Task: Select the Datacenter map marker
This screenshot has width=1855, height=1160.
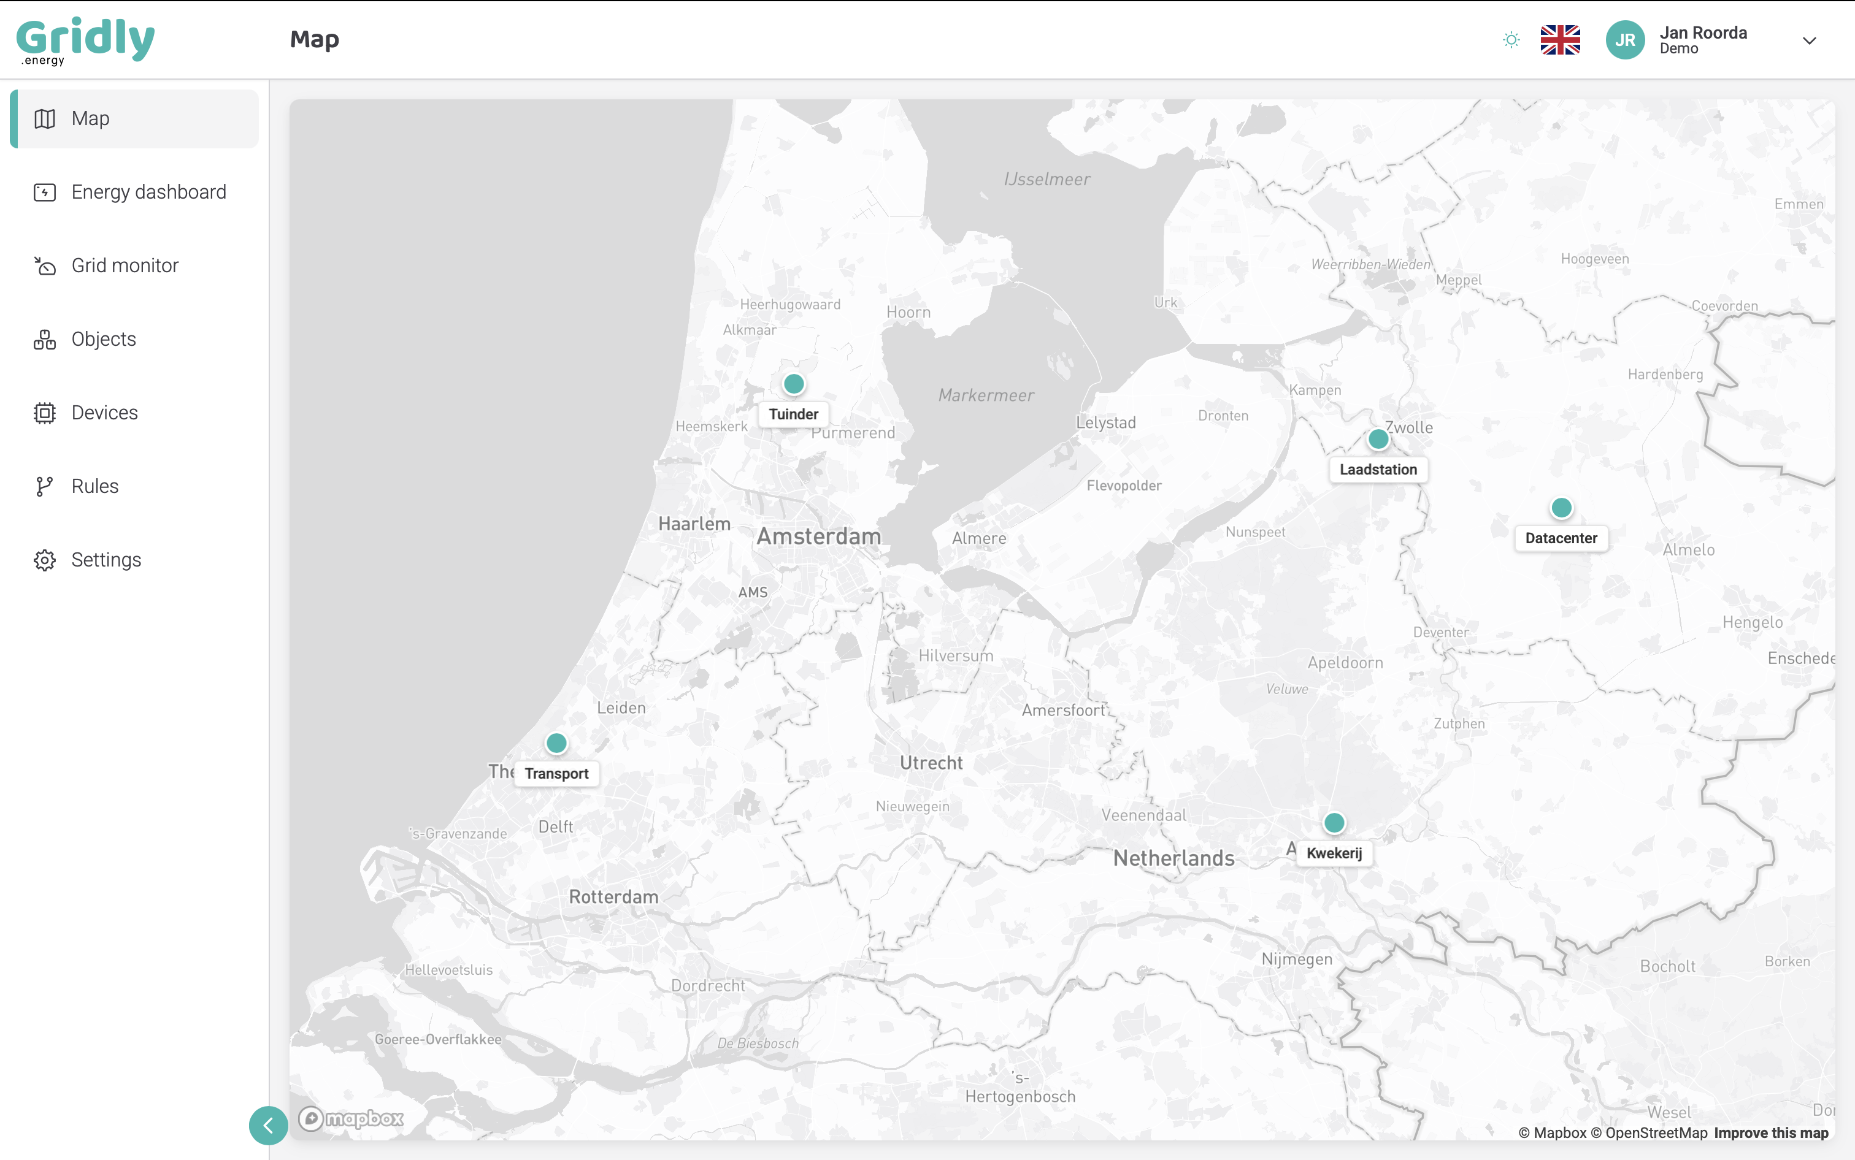Action: pyautogui.click(x=1561, y=507)
